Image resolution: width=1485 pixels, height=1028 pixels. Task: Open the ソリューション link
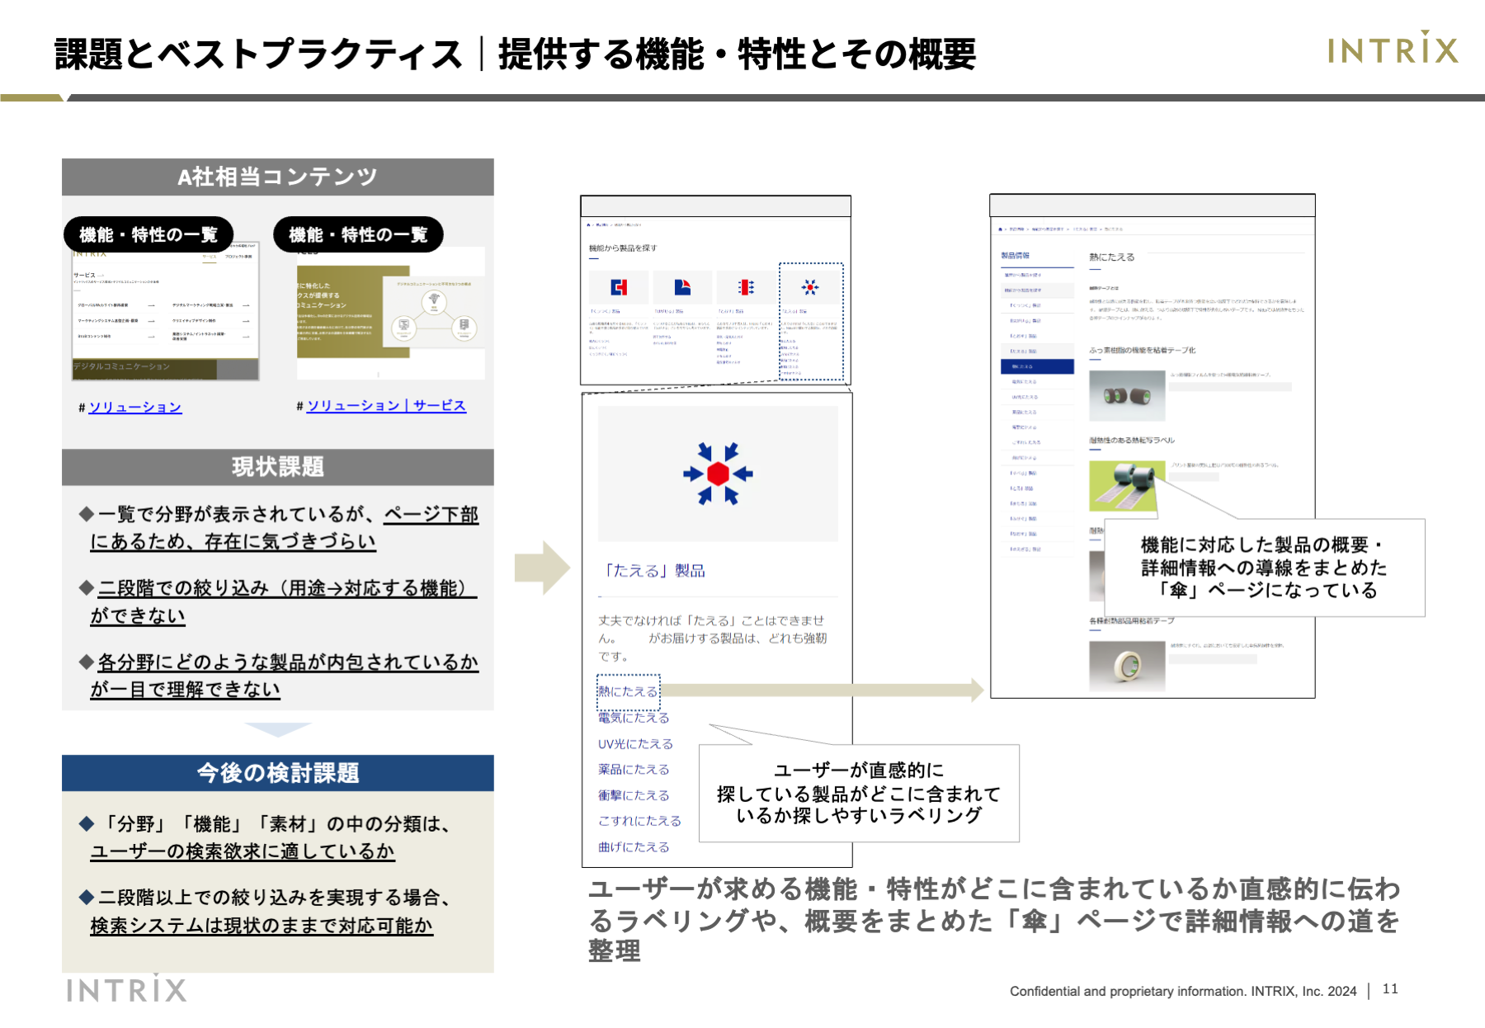pos(135,407)
